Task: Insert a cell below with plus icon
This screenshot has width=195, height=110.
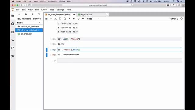Action: coord(51,19)
